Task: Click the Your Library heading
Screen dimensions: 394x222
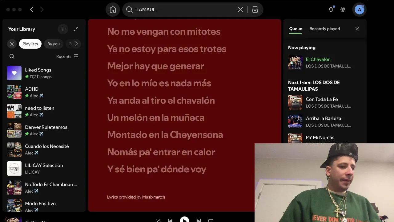Action: [22, 29]
